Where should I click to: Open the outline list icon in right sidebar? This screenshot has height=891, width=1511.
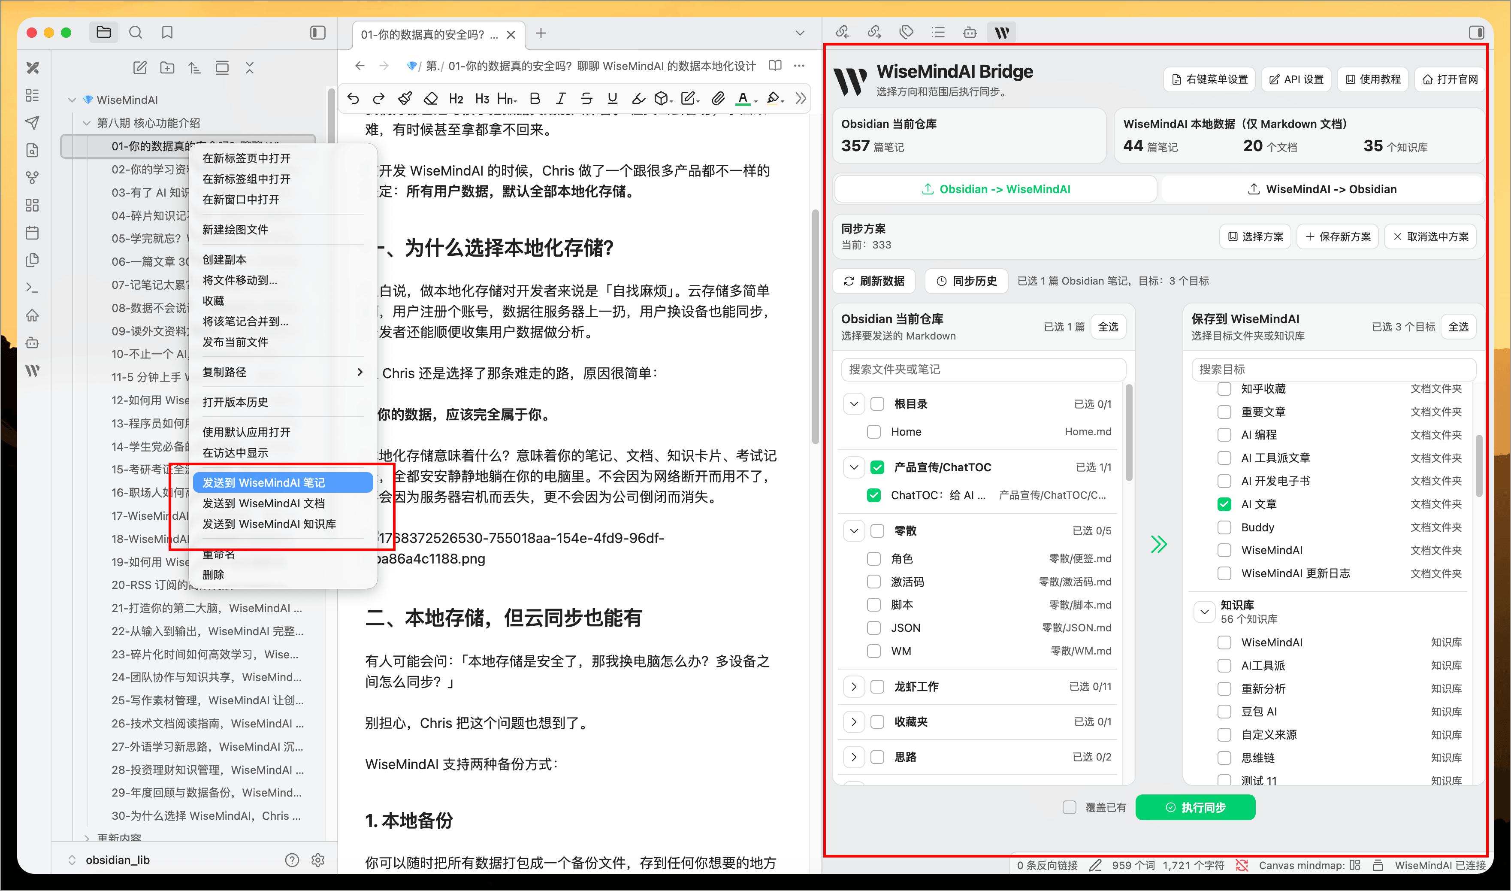coord(938,33)
